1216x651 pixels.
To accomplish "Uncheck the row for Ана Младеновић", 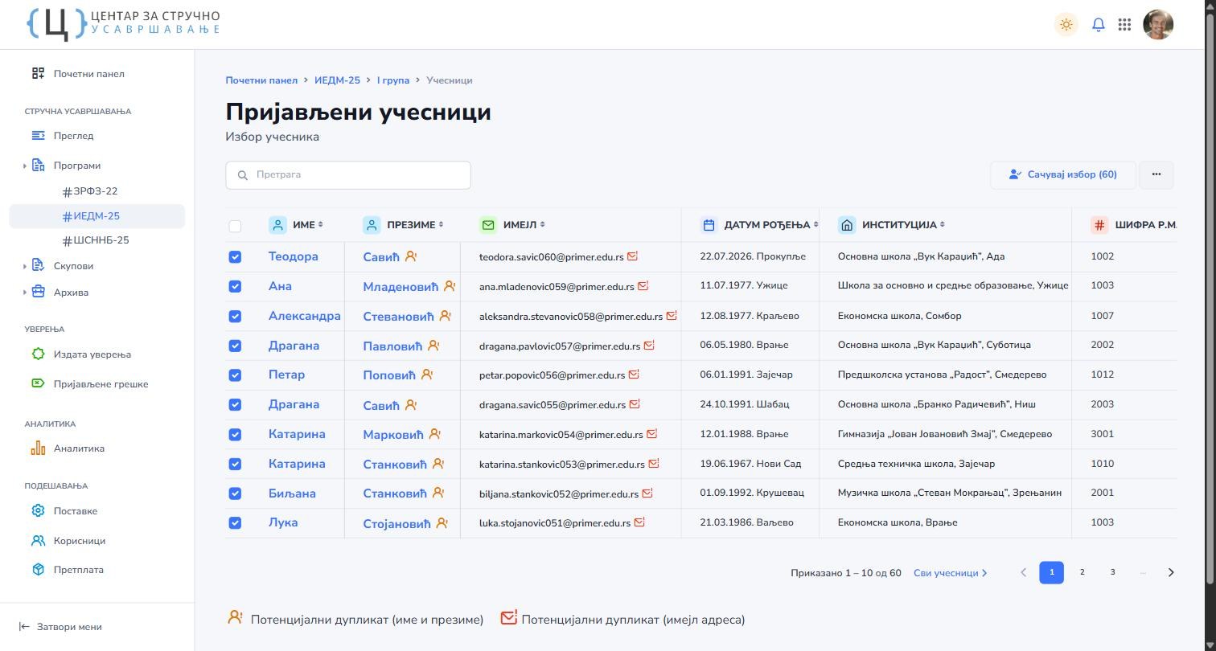I will (235, 286).
